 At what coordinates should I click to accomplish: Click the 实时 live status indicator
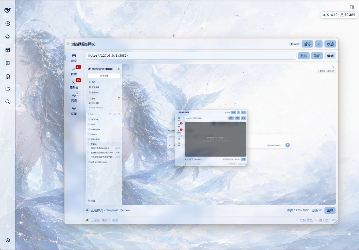pos(295,44)
